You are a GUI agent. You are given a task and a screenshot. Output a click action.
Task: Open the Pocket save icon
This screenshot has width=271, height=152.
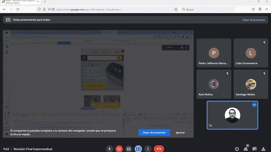pos(253,9)
